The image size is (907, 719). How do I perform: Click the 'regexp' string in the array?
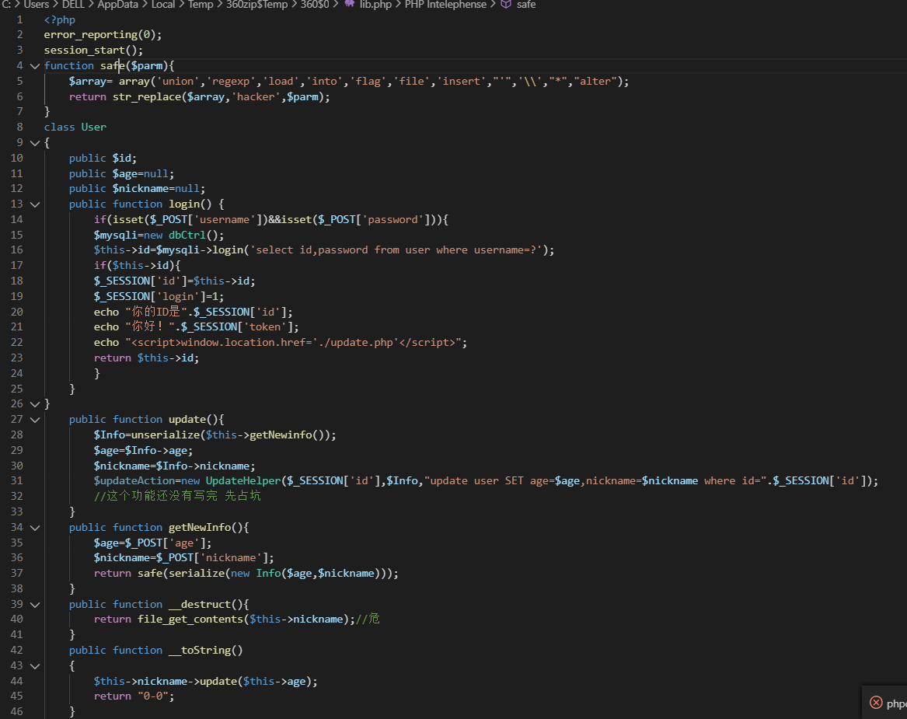click(232, 81)
